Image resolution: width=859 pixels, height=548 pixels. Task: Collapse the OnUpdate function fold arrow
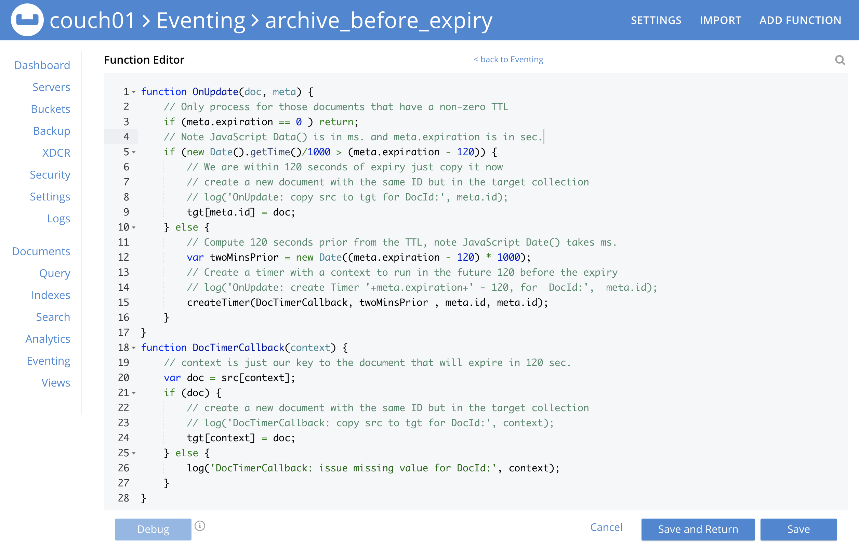coord(134,92)
